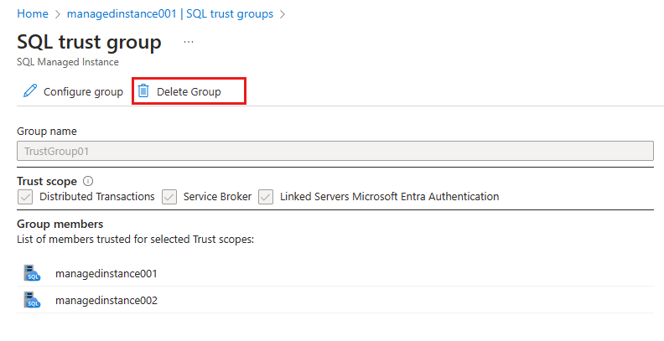The image size is (664, 341).
Task: Click Linked Servers Microsoft Entra Authentication label
Action: click(390, 197)
